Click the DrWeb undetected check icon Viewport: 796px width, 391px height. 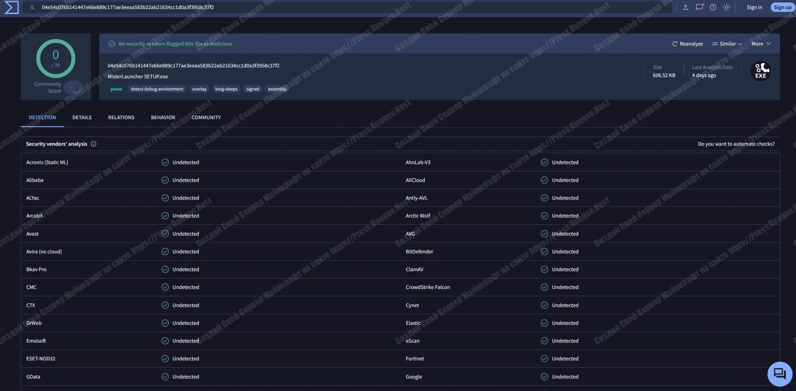165,323
